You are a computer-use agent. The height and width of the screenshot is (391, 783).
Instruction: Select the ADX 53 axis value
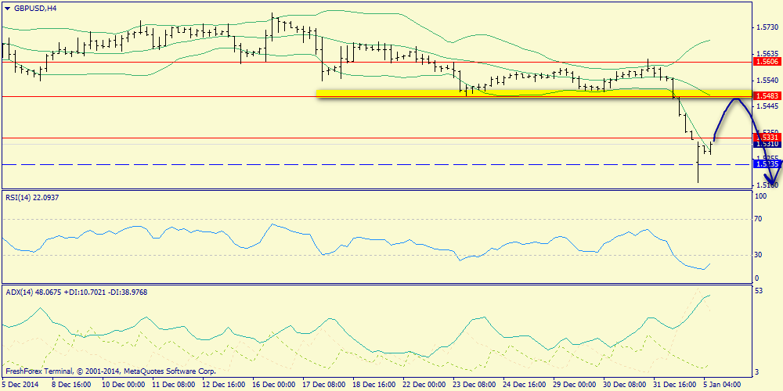click(758, 291)
